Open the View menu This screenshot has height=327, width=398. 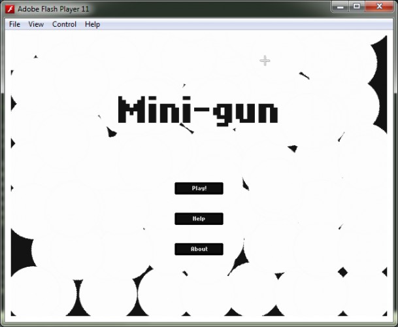(36, 24)
